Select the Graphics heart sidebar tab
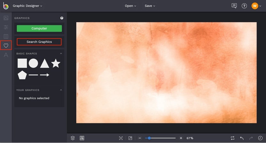Image resolution: width=266 pixels, height=143 pixels. pyautogui.click(x=6, y=45)
